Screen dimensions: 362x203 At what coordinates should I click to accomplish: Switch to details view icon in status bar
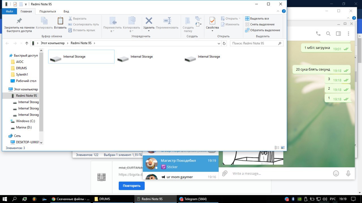pos(277,148)
